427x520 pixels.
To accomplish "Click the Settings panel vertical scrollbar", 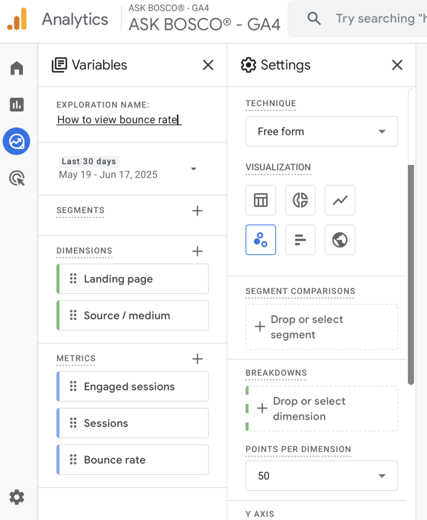I will [411, 274].
